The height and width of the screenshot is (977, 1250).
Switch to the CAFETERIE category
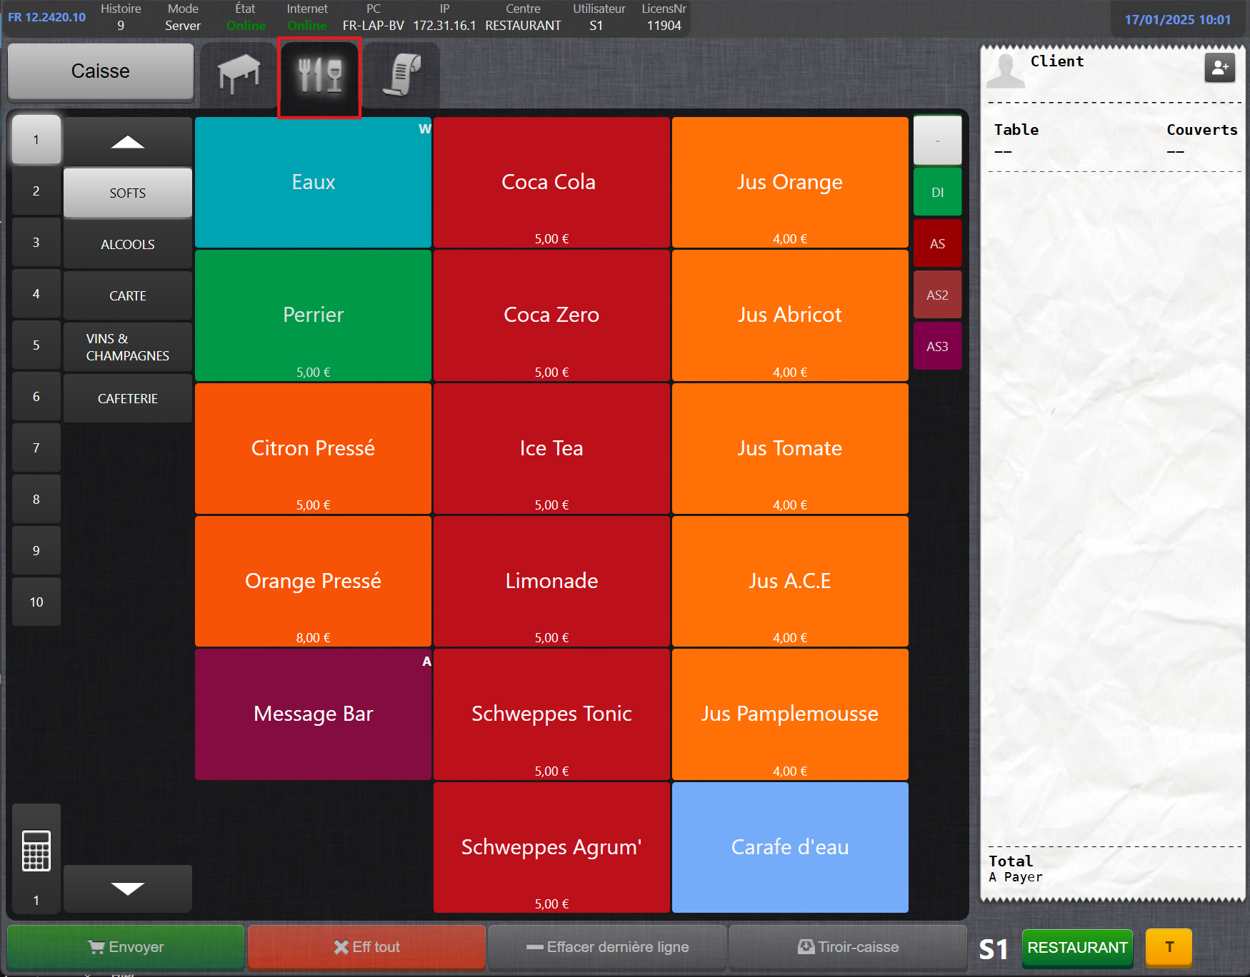click(128, 399)
